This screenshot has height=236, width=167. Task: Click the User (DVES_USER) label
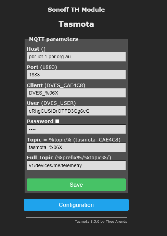tap(51, 103)
